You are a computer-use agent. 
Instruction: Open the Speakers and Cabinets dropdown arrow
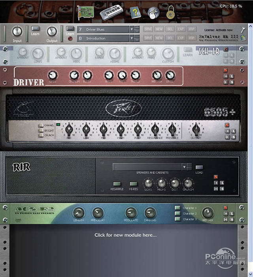pos(184,167)
